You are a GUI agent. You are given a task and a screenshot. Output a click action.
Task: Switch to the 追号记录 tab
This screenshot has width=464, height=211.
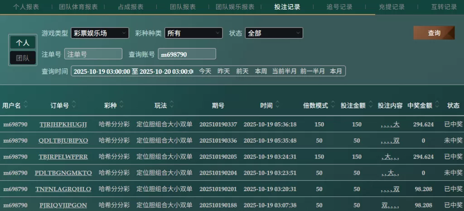click(339, 7)
